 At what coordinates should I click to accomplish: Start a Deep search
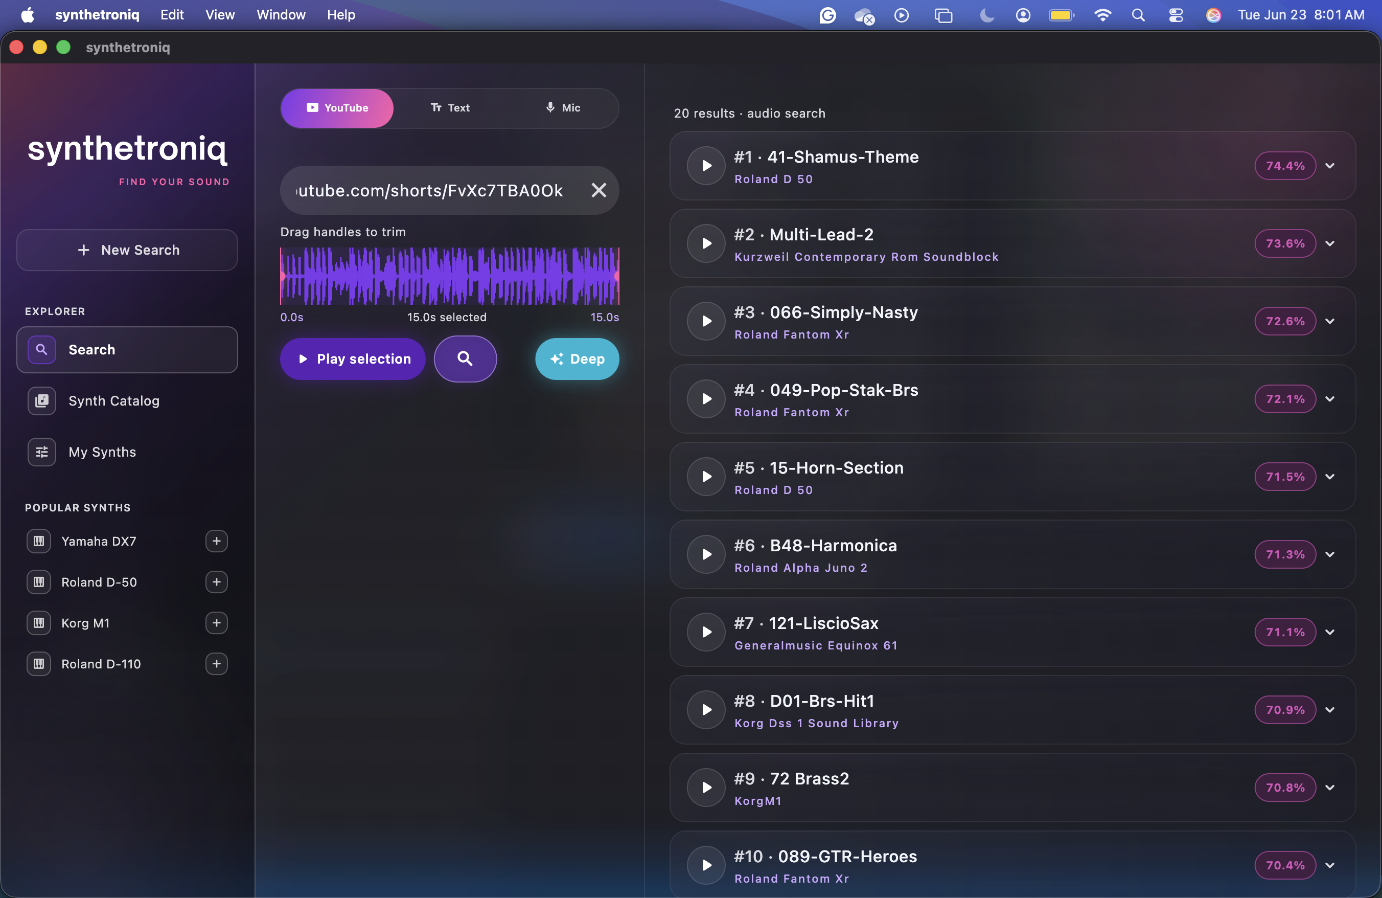pos(577,359)
